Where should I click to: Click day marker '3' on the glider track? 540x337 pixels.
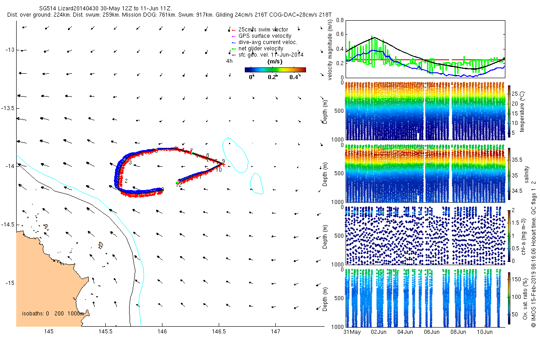click(x=130, y=163)
